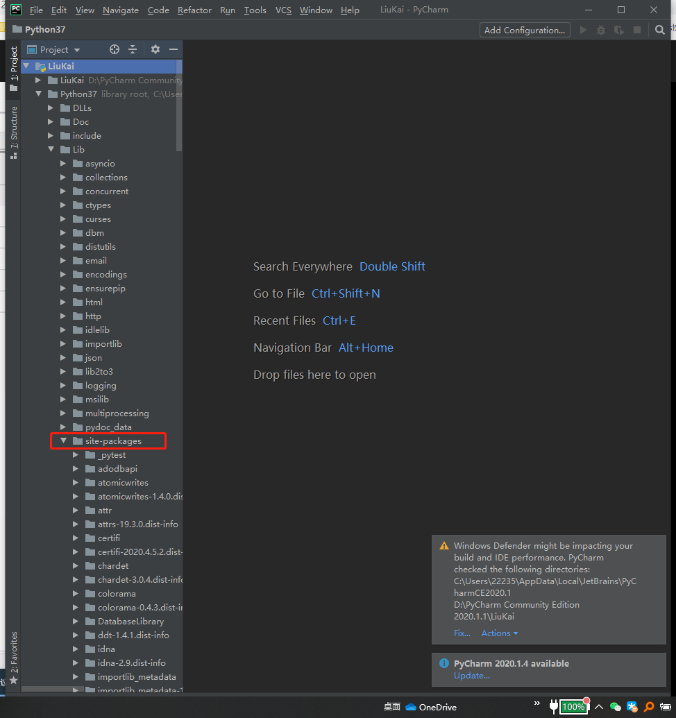Screen dimensions: 676x718
Task: Open the Run menu
Action: pos(227,10)
